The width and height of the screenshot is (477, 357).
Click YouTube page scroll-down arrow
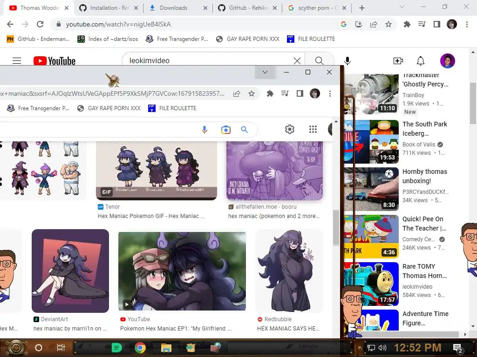point(473,327)
